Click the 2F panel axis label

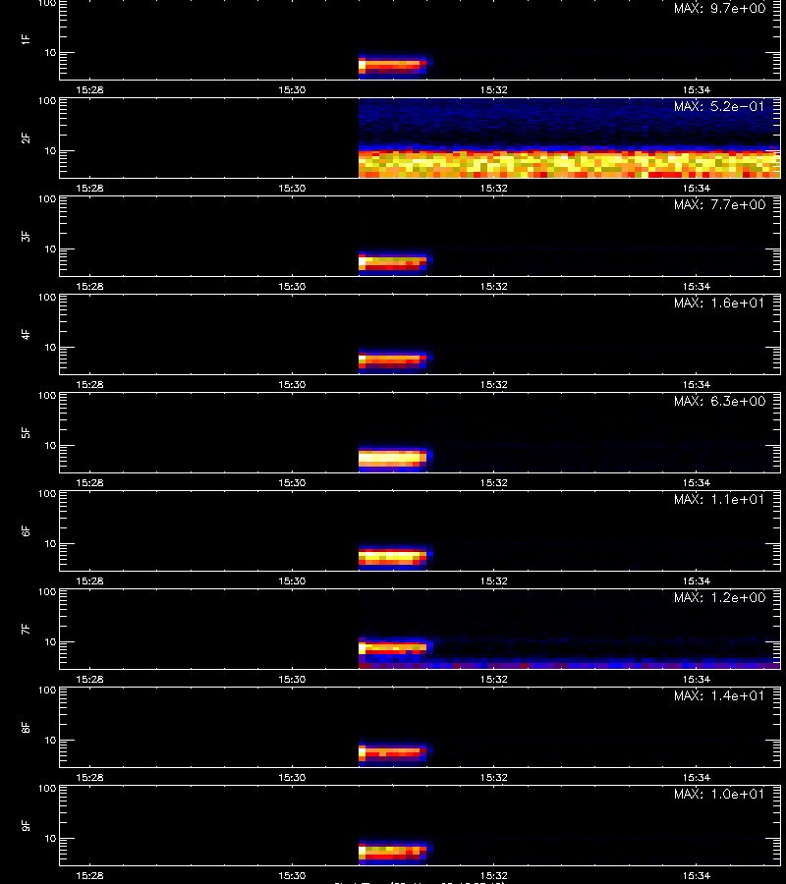click(x=26, y=138)
